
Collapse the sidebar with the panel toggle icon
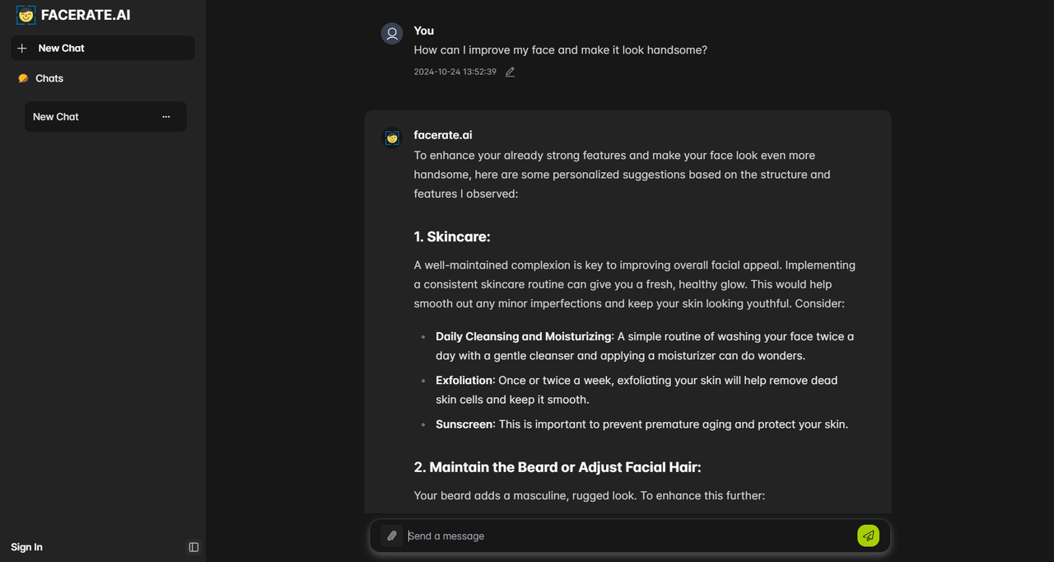(x=194, y=547)
